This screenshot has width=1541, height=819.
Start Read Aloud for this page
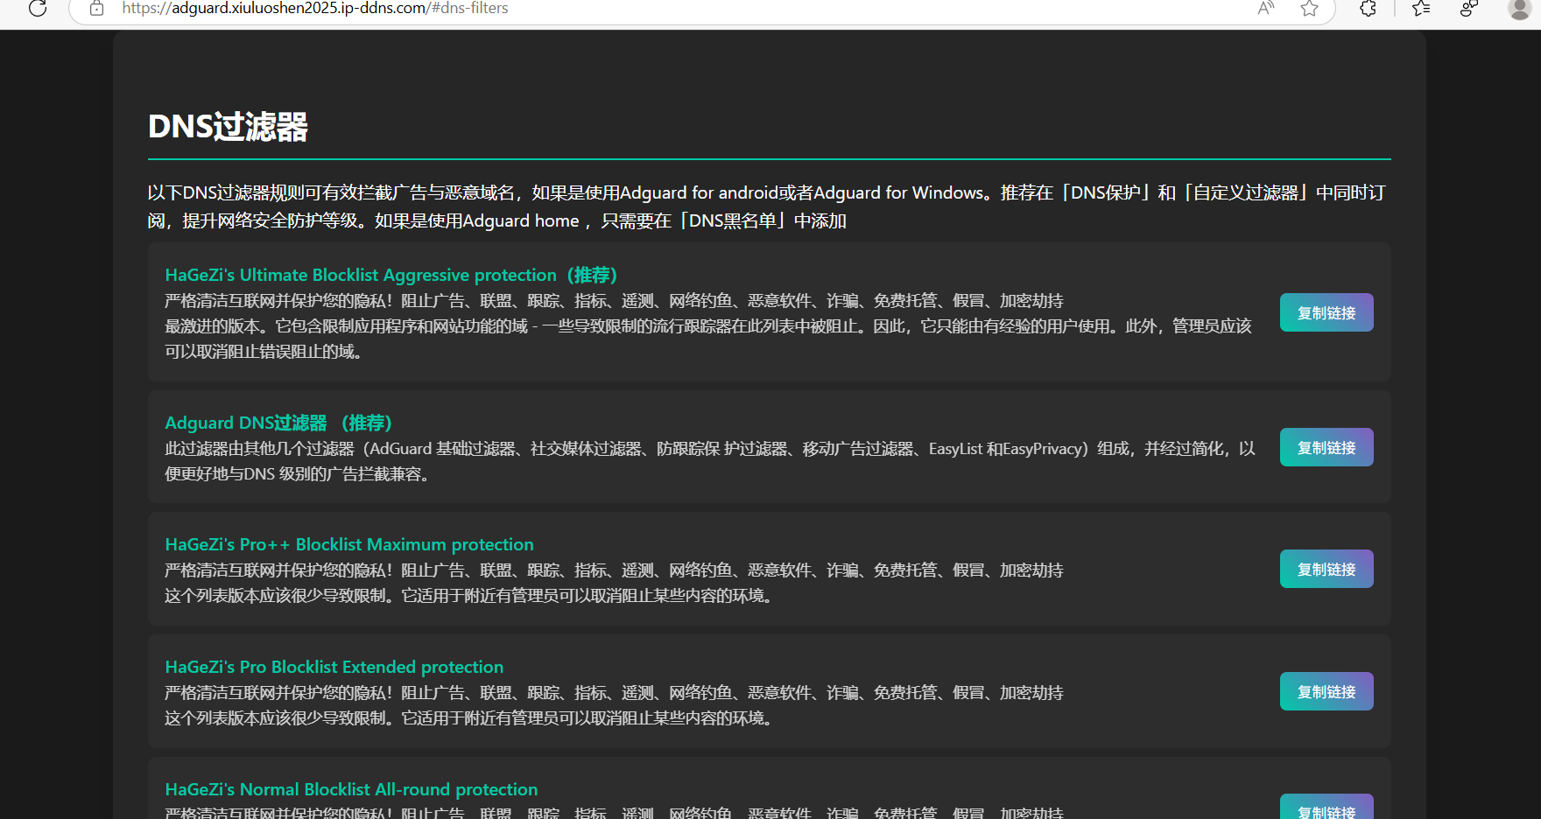pos(1265,8)
